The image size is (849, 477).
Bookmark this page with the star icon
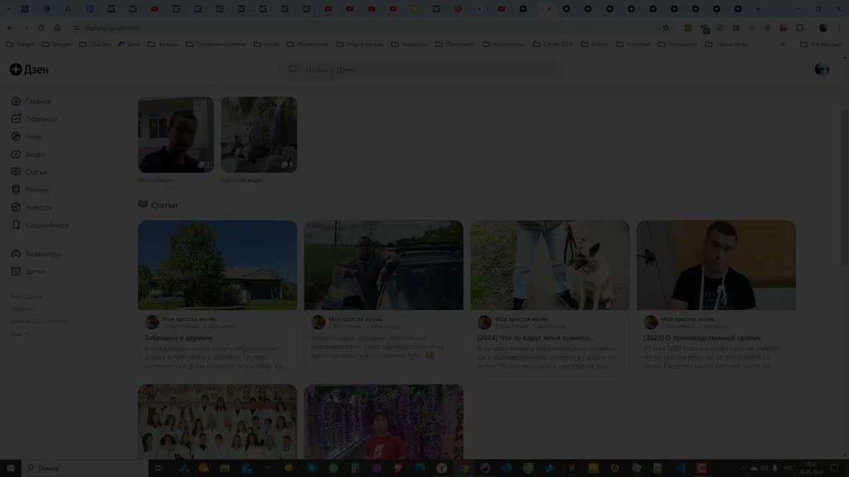[666, 28]
